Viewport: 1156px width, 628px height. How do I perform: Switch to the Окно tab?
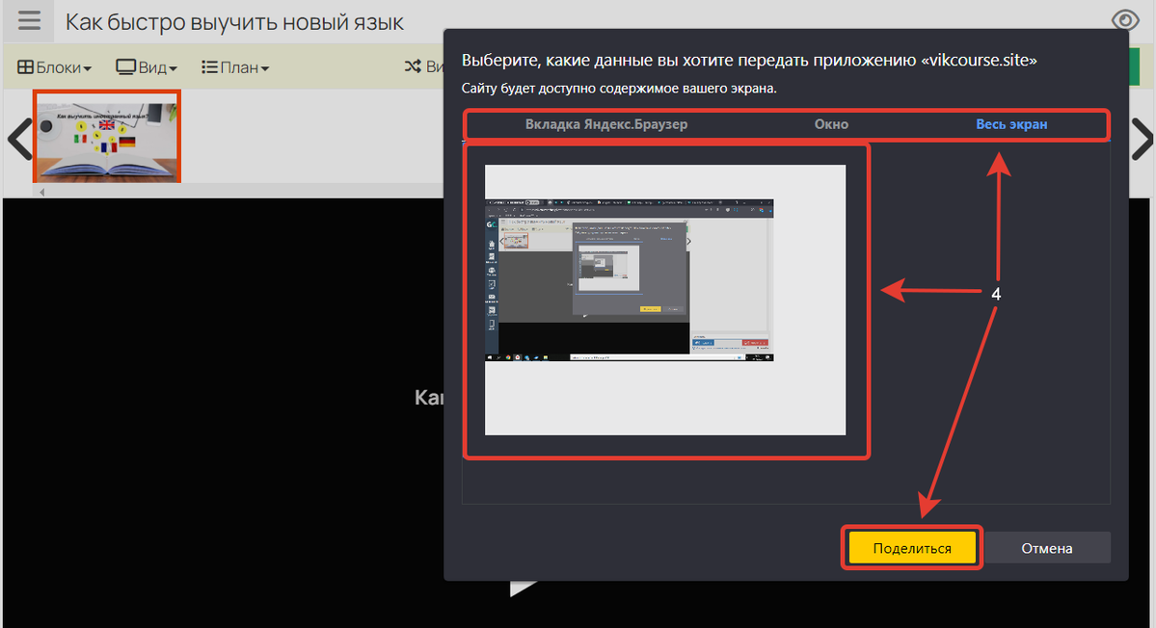point(830,124)
